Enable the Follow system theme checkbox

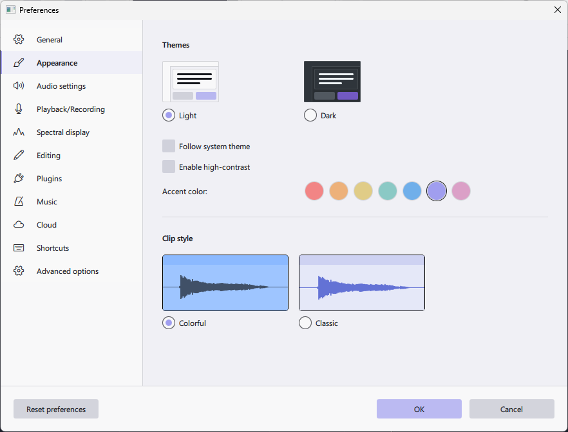coord(169,146)
